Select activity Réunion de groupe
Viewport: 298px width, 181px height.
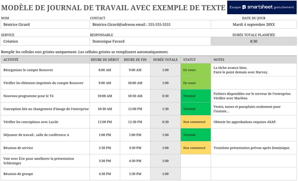(45, 174)
